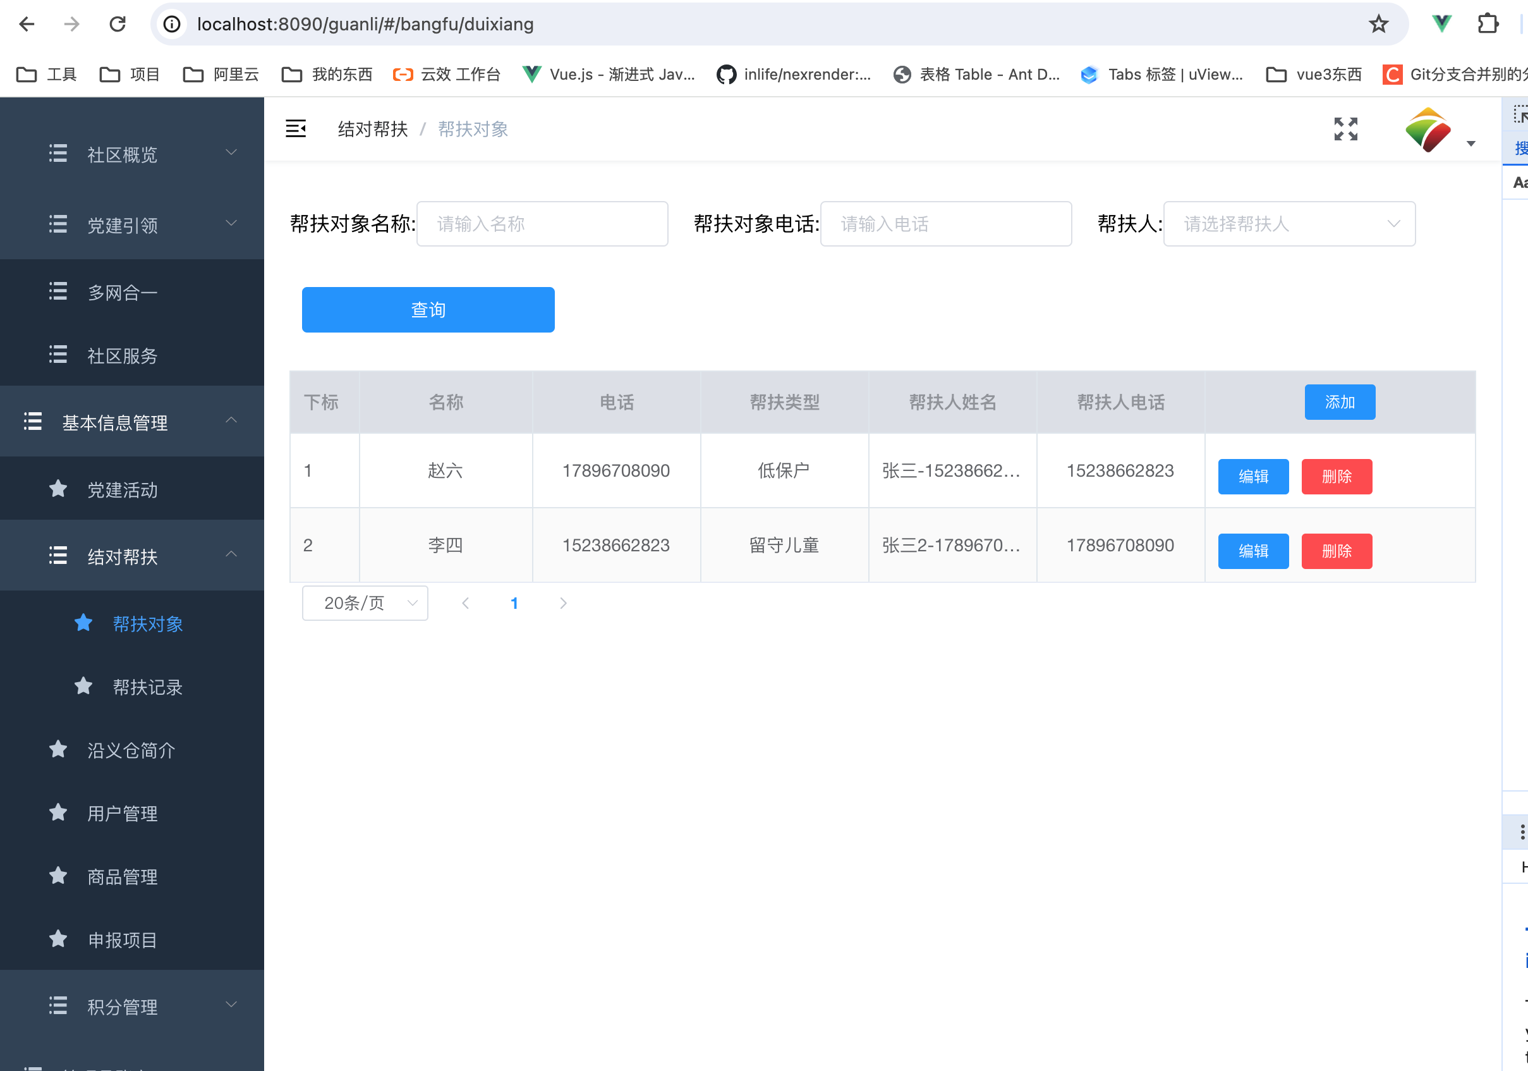
Task: Click the star icon beside 党建活动
Action: (58, 489)
